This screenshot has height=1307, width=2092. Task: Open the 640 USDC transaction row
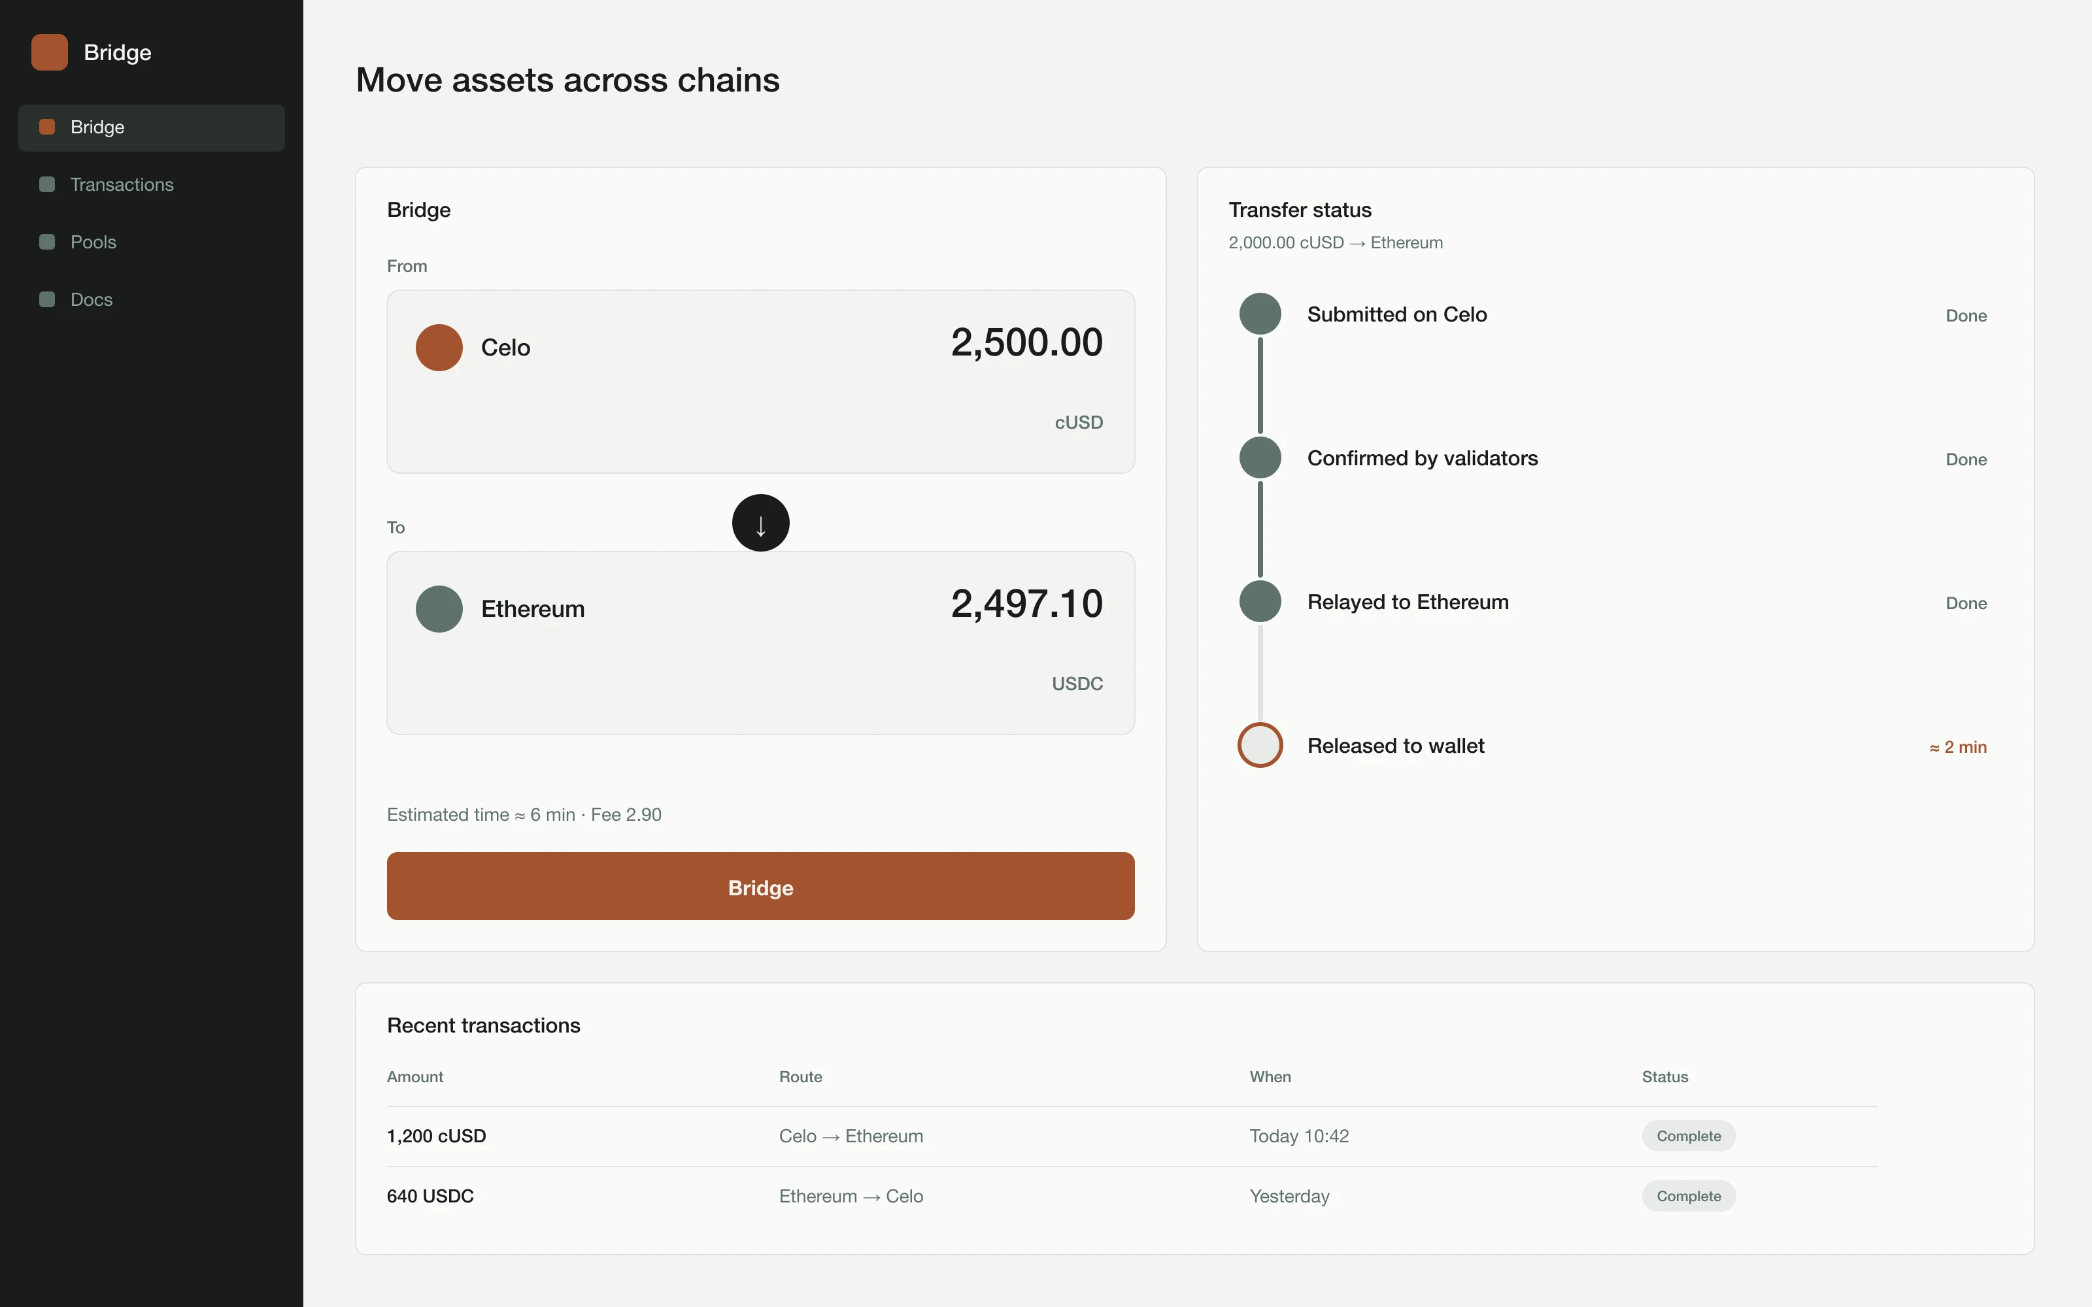pos(1132,1197)
